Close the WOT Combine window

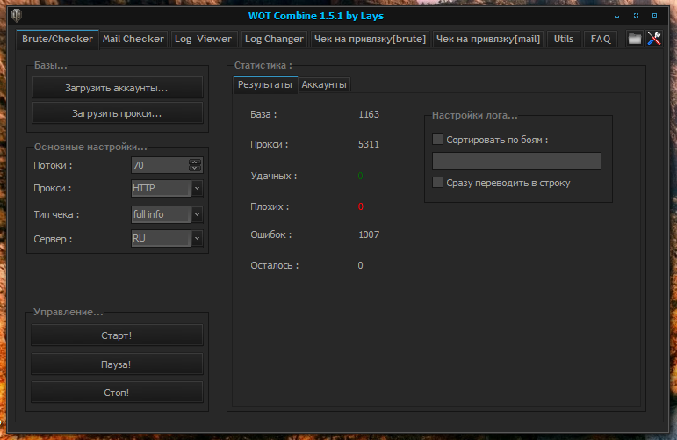point(654,16)
